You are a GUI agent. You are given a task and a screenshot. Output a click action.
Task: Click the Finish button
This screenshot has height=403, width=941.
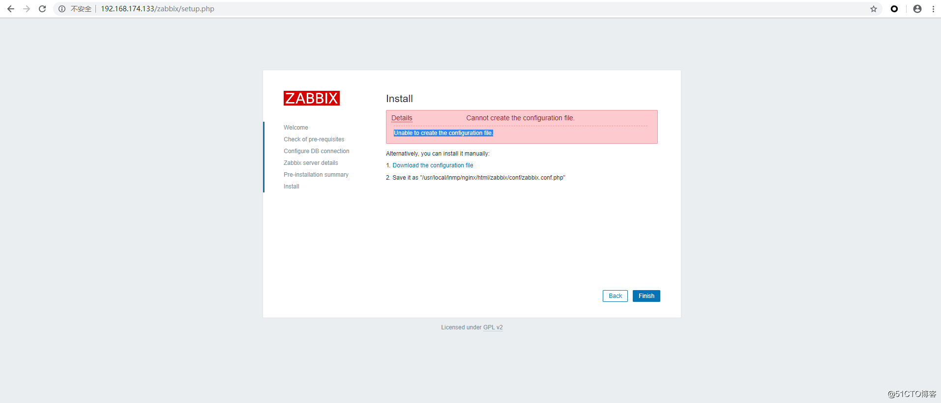click(x=646, y=296)
